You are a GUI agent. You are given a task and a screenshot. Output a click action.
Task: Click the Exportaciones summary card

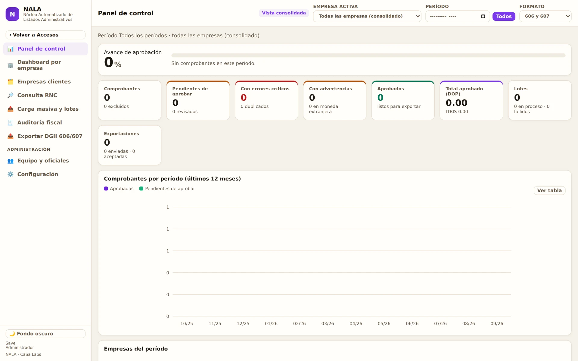pyautogui.click(x=129, y=145)
